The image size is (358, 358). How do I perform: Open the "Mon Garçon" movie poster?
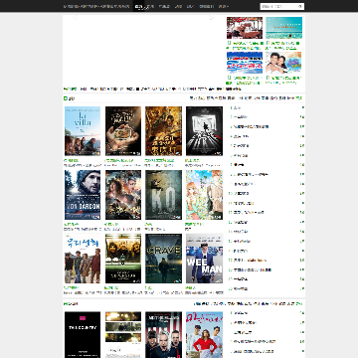83,195
